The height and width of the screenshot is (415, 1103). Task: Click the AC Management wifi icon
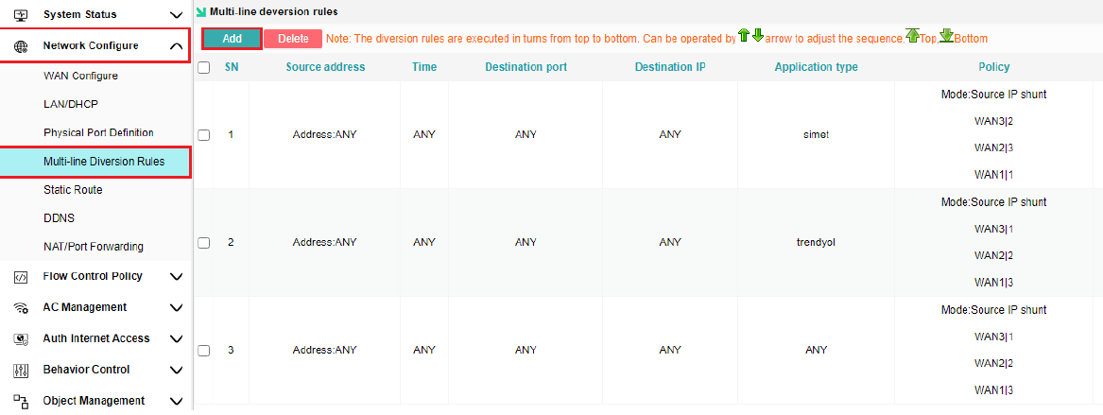coord(21,308)
